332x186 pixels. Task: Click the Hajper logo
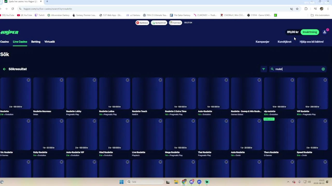coord(9,32)
